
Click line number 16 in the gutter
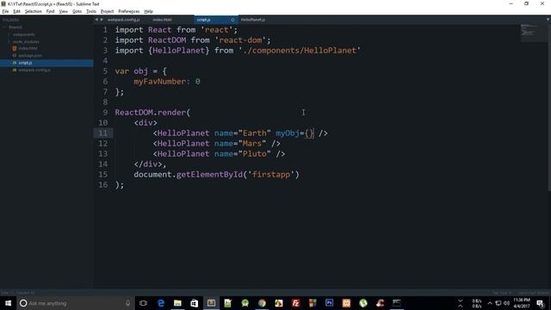(102, 185)
